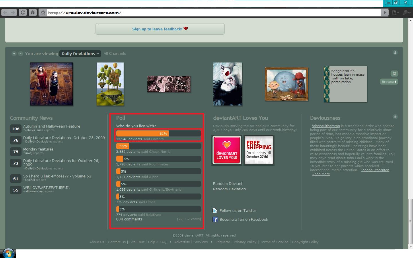Open the page control menu icon
This screenshot has width=413, height=258.
(x=395, y=12)
